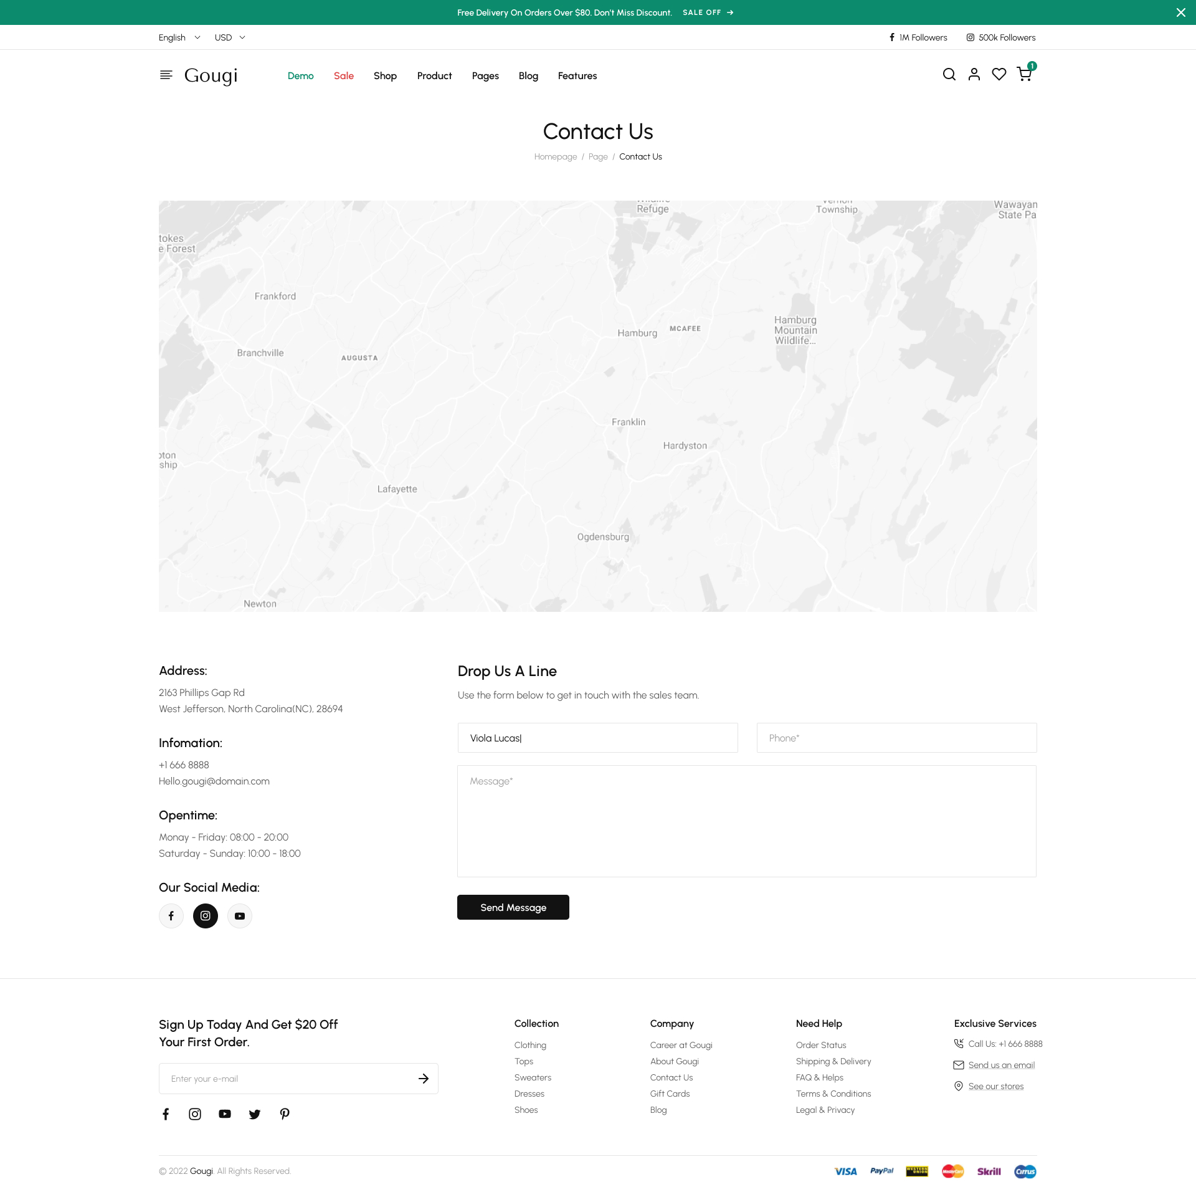Viewport: 1196px width, 1187px height.
Task: Click the Pinterest icon in footer
Action: click(285, 1114)
